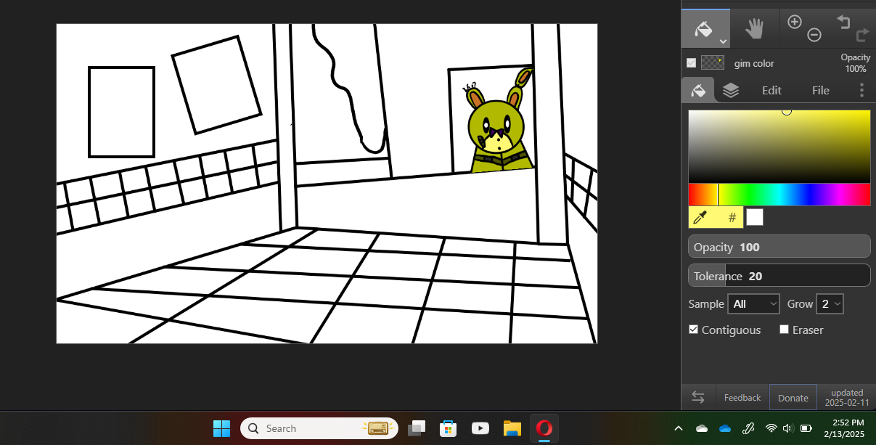The image size is (876, 445).
Task: Select the hand pan tool
Action: click(x=755, y=28)
